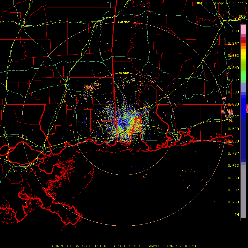Screen dimensions: 248x248
Task: Click the 0.467 legend value
Action: (233, 153)
